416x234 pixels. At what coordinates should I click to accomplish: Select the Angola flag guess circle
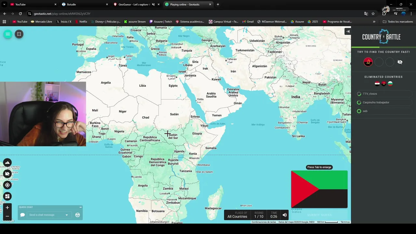(368, 62)
